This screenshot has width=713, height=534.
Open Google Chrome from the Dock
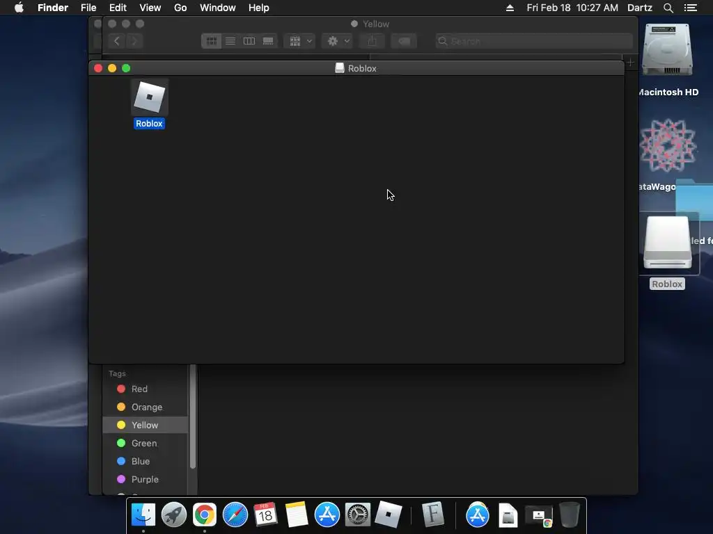205,515
